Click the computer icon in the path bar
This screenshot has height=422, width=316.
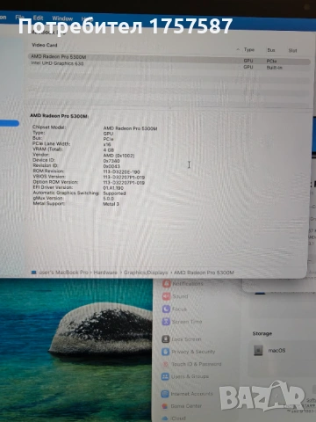tap(34, 273)
